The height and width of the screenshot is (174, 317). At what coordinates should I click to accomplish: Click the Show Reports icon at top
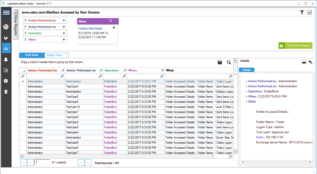(16, 12)
